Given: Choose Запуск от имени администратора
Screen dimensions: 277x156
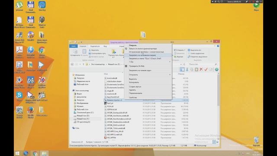Looking at the screenshot, I should click(x=148, y=49).
